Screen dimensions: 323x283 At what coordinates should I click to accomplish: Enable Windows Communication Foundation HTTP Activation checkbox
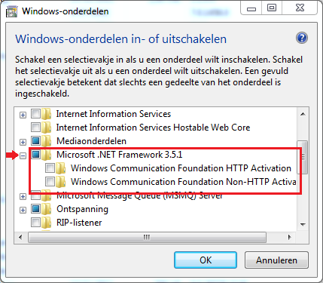tap(50, 168)
